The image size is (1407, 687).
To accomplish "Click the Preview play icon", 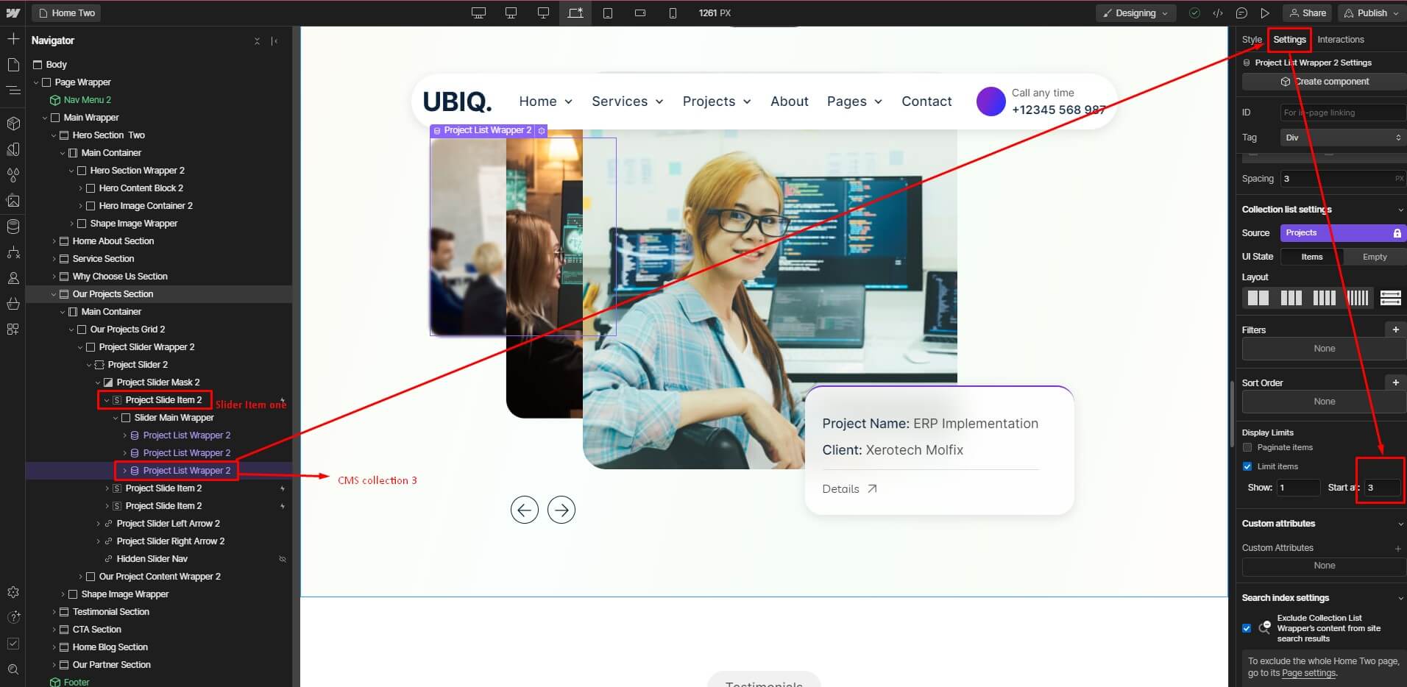I will [x=1265, y=13].
